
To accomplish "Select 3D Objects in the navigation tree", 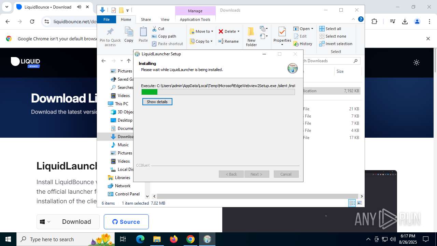I will 122,112.
